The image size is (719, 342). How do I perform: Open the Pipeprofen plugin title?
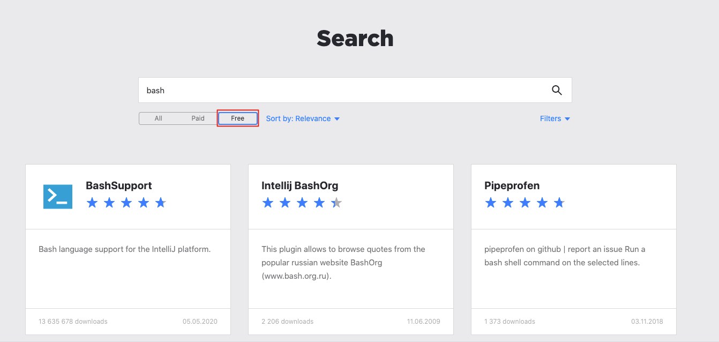pos(512,185)
